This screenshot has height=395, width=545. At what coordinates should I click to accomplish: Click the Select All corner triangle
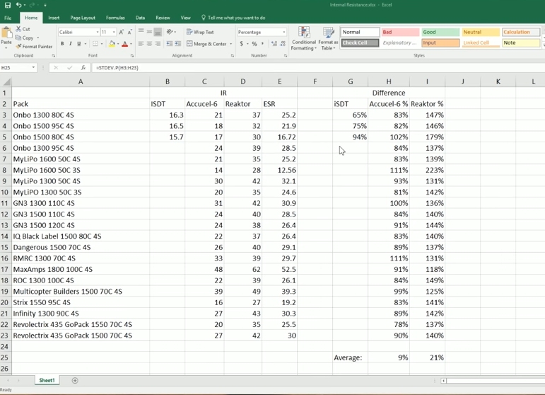tap(6, 82)
